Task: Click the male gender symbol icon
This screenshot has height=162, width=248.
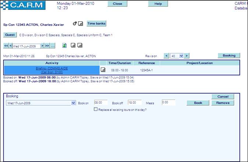Action: [75, 24]
